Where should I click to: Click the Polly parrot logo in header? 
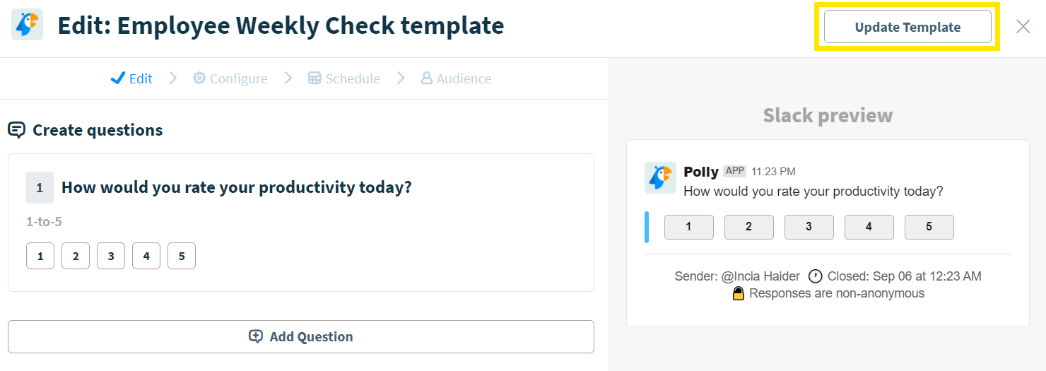[28, 25]
